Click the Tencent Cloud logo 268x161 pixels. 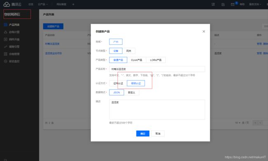(12, 4)
